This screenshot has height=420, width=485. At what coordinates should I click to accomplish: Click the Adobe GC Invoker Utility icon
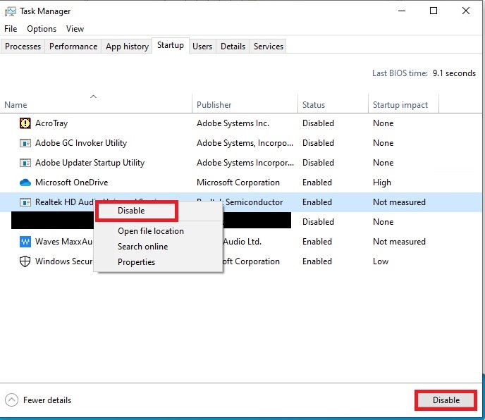[x=25, y=143]
